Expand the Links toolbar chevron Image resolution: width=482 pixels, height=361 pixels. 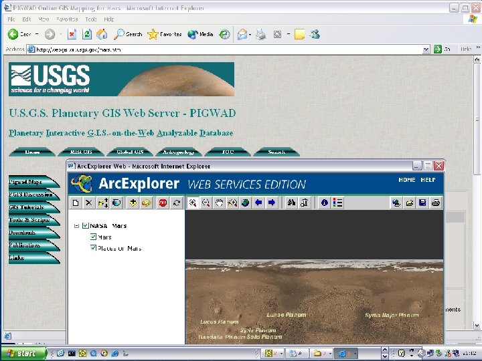tap(478, 47)
